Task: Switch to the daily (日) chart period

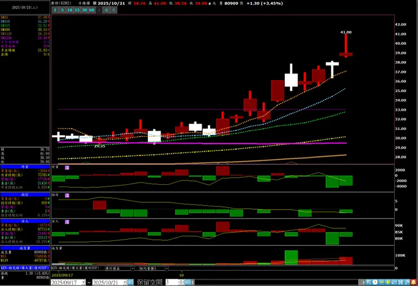Action: tap(99, 10)
